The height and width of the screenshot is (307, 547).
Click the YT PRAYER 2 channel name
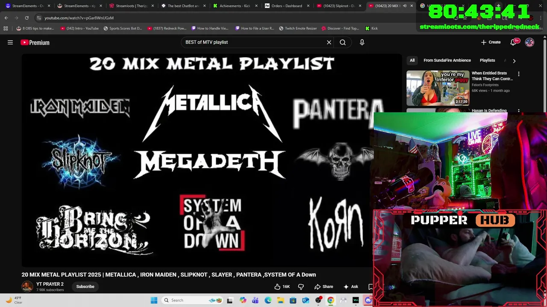click(x=50, y=284)
